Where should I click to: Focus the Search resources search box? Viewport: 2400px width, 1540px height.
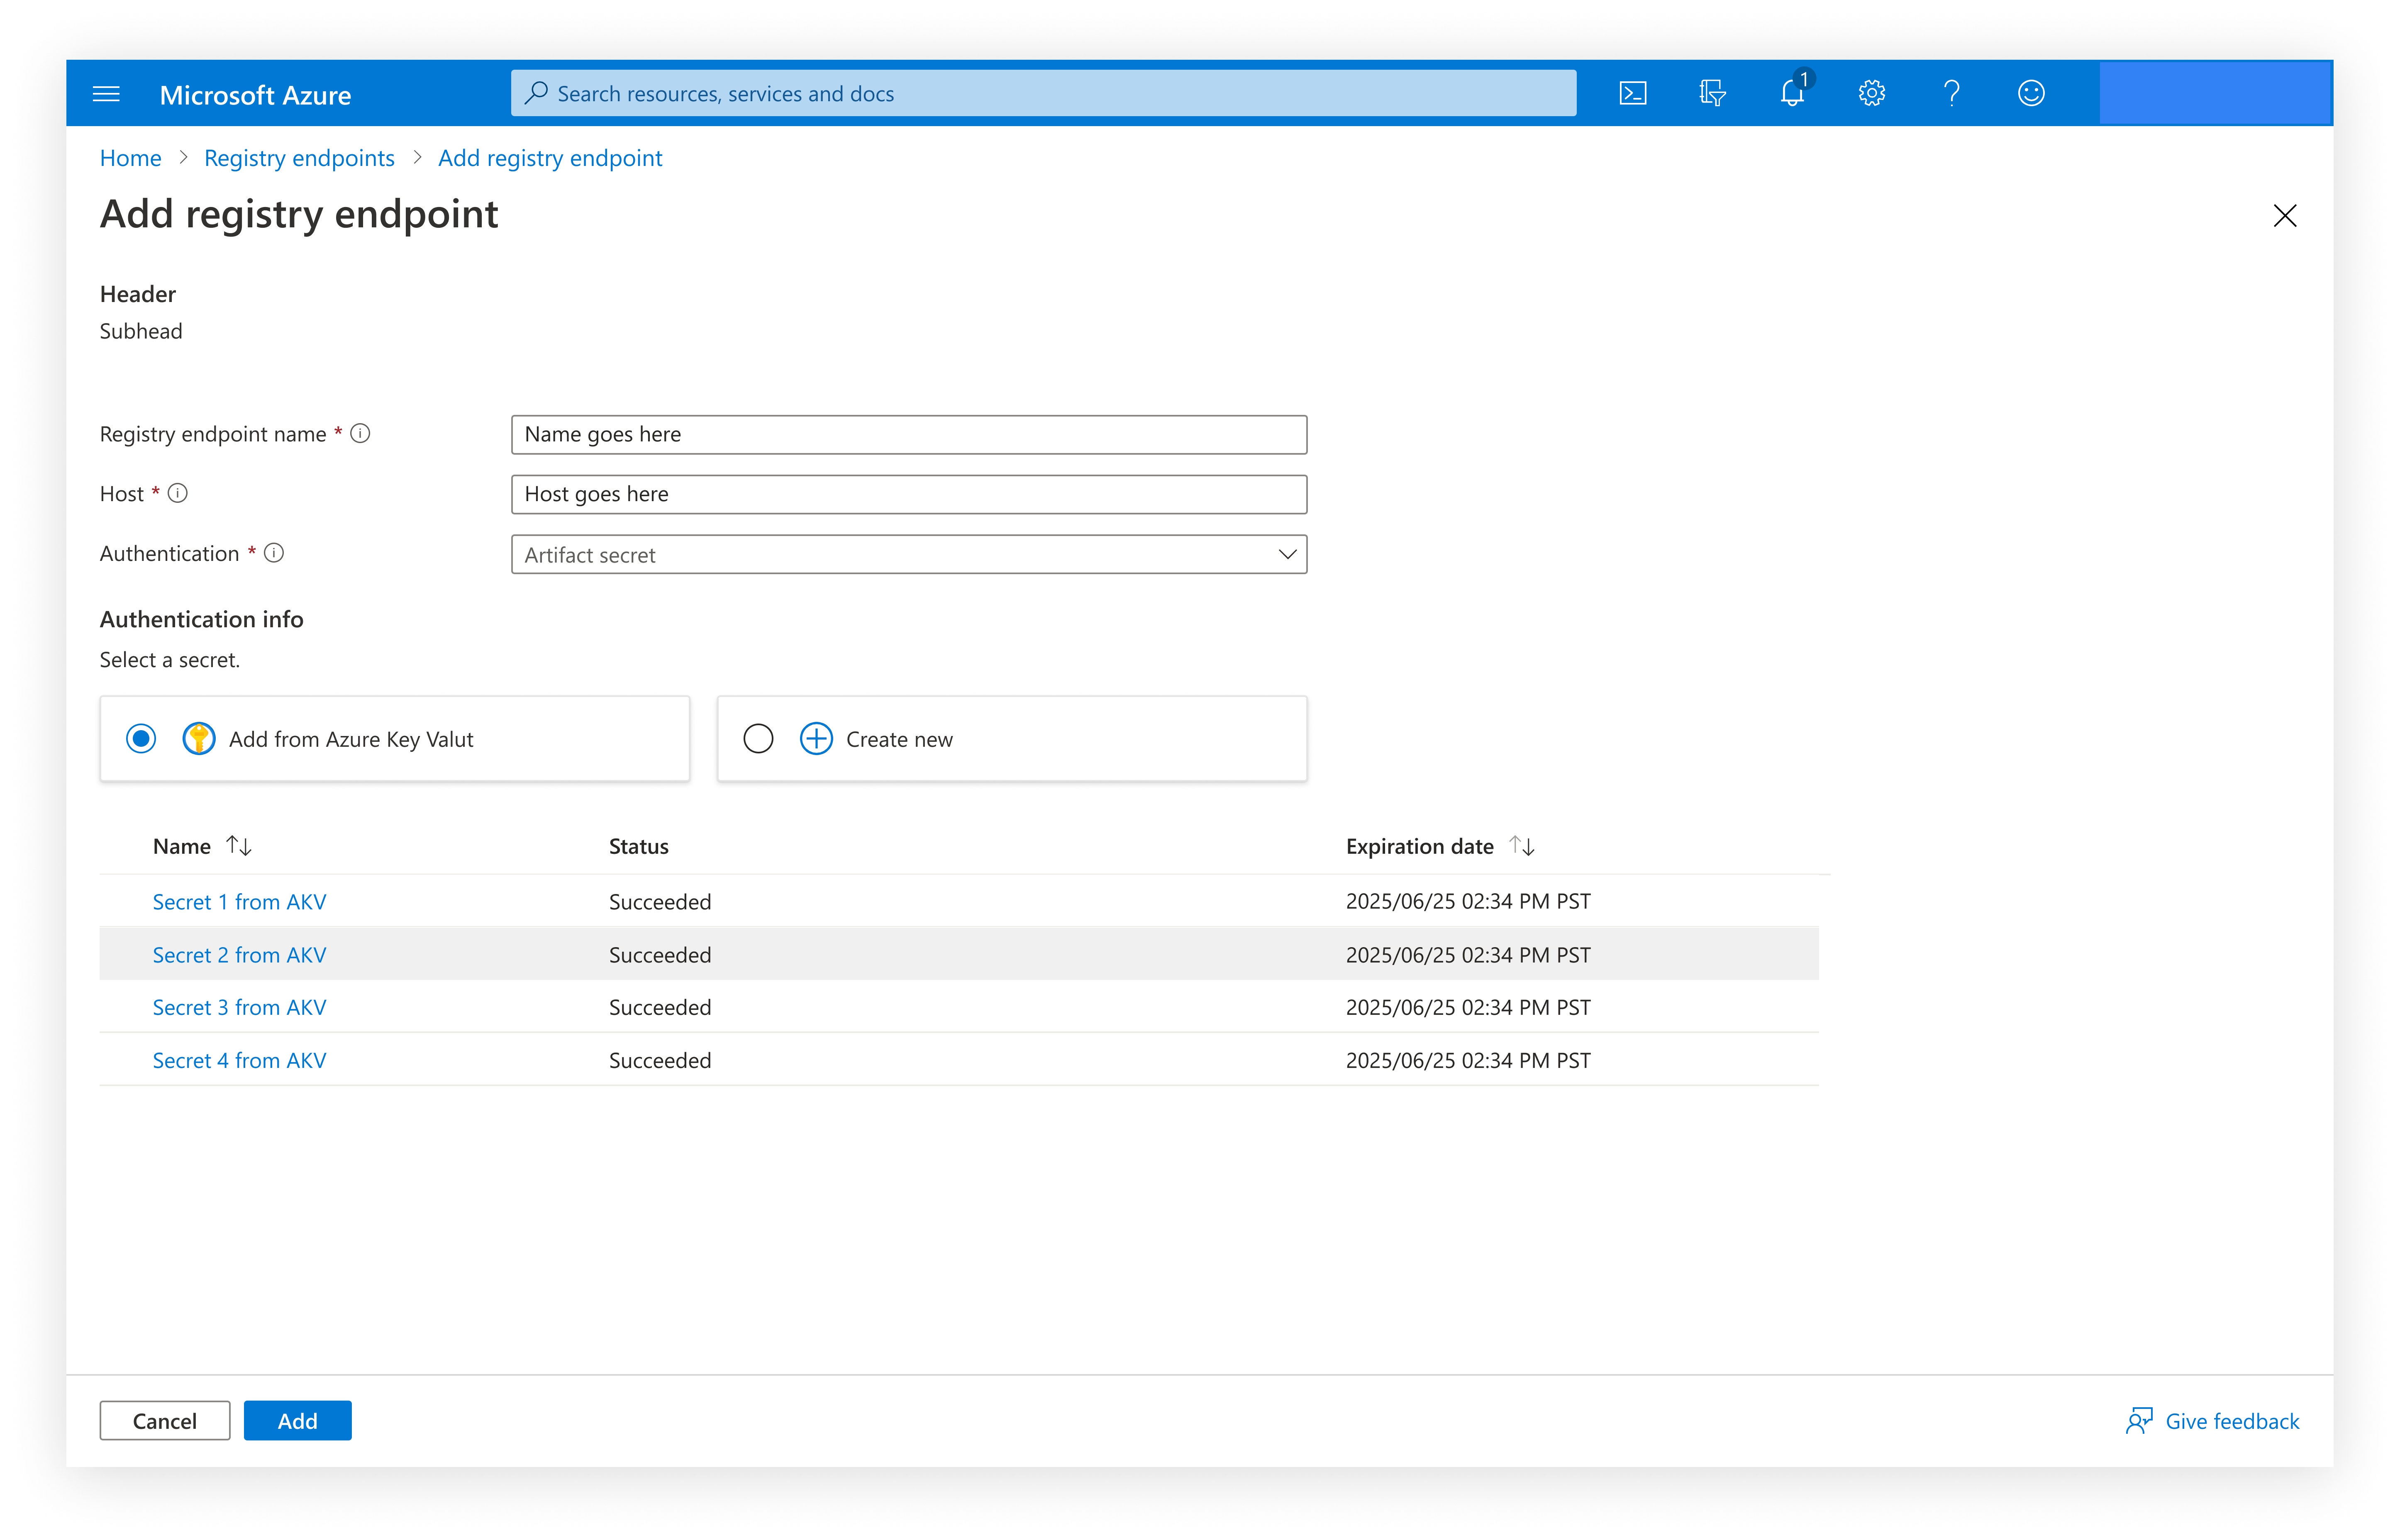(1043, 93)
